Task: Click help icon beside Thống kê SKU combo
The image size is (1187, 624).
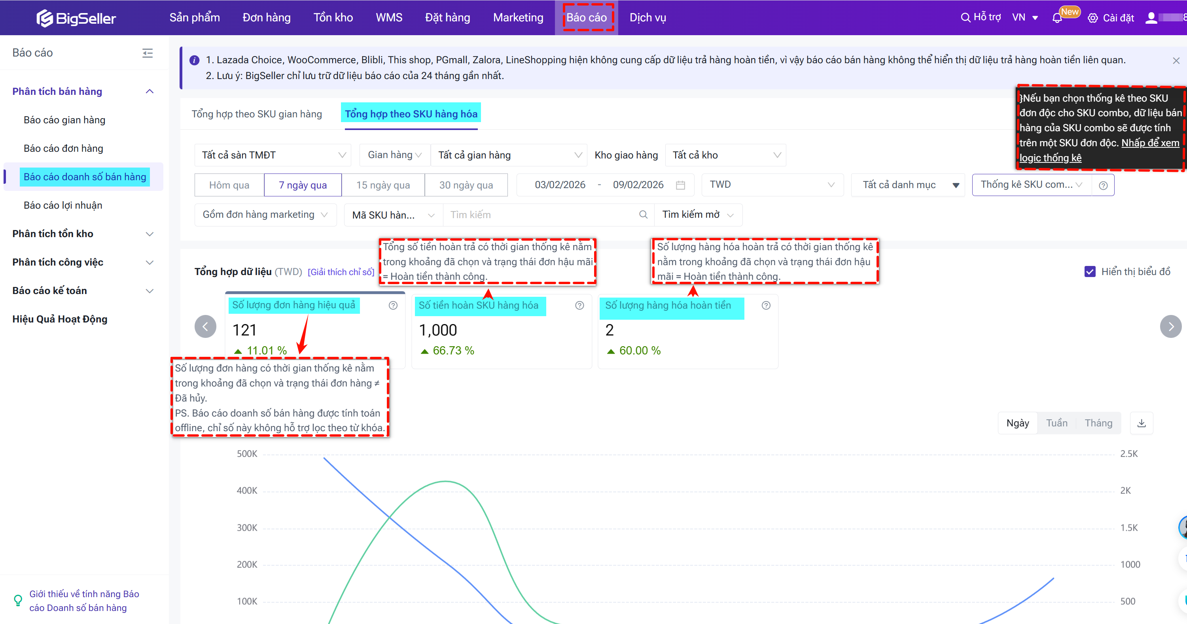Action: (x=1103, y=185)
